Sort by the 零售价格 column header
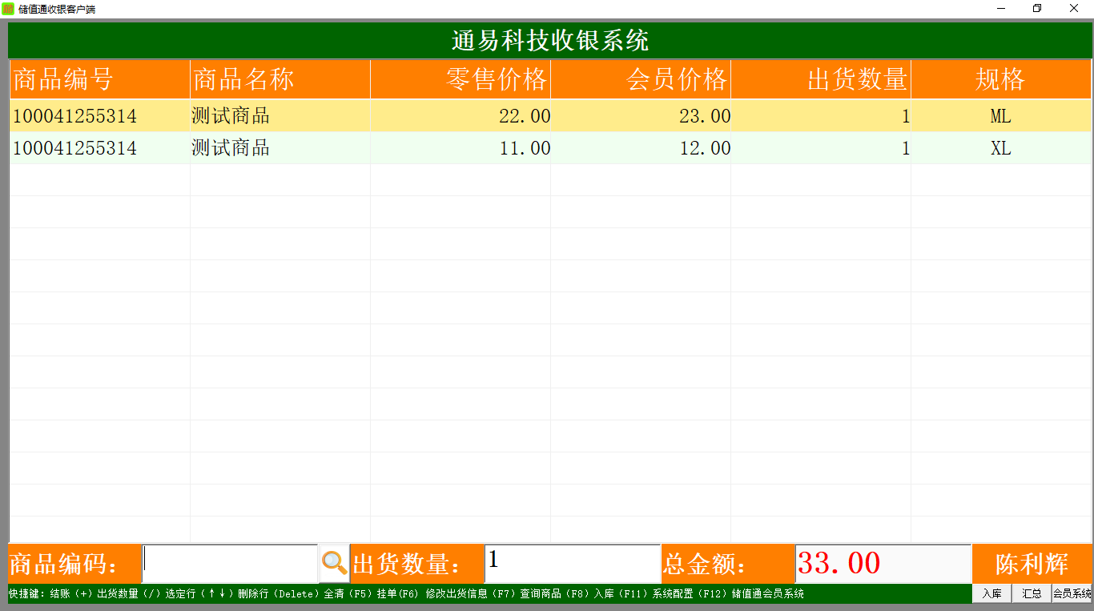 tap(461, 79)
